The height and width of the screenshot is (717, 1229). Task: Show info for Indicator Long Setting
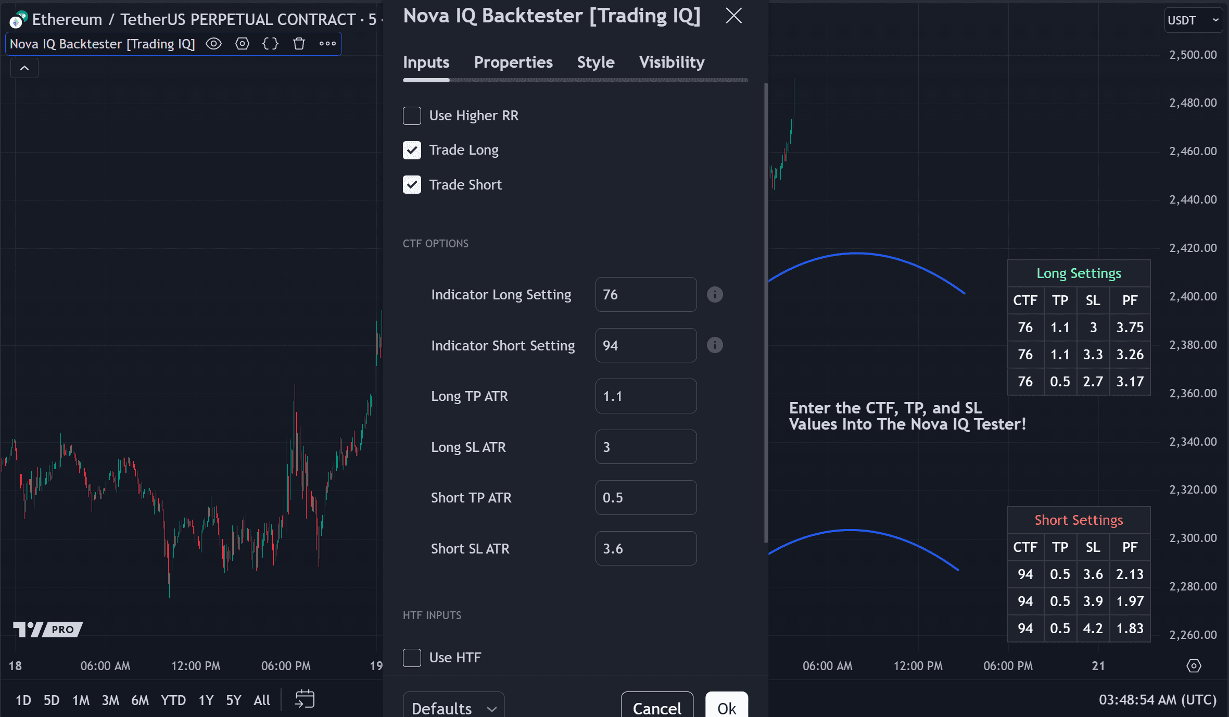click(x=715, y=295)
